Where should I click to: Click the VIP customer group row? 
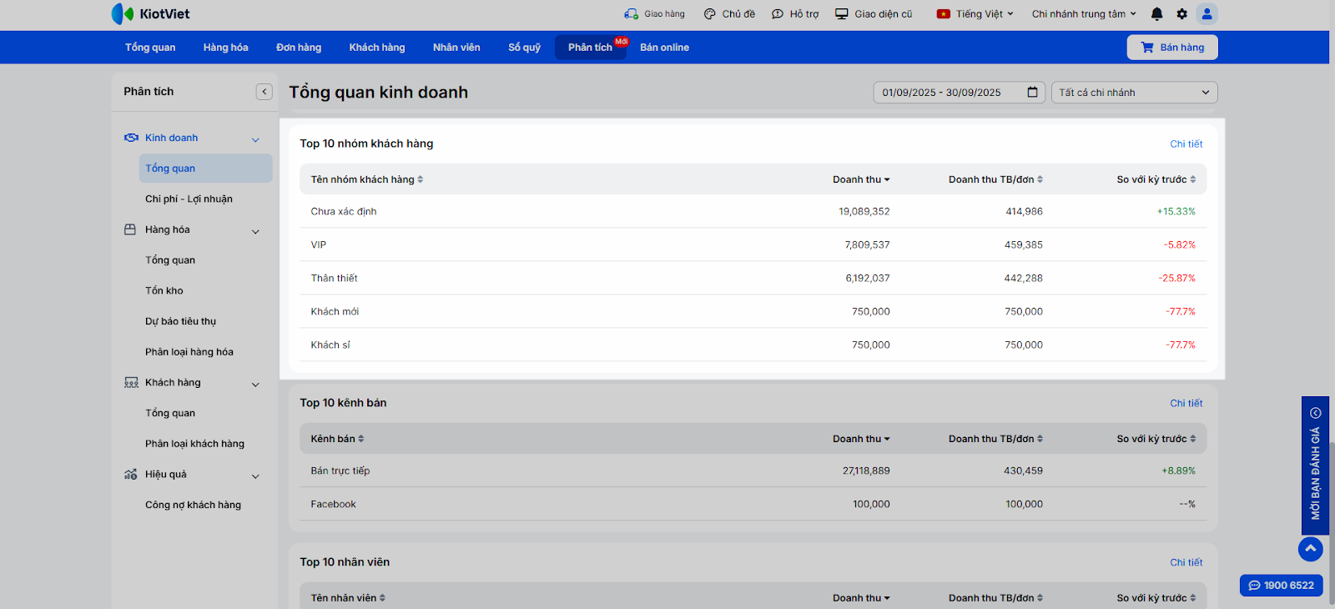753,245
